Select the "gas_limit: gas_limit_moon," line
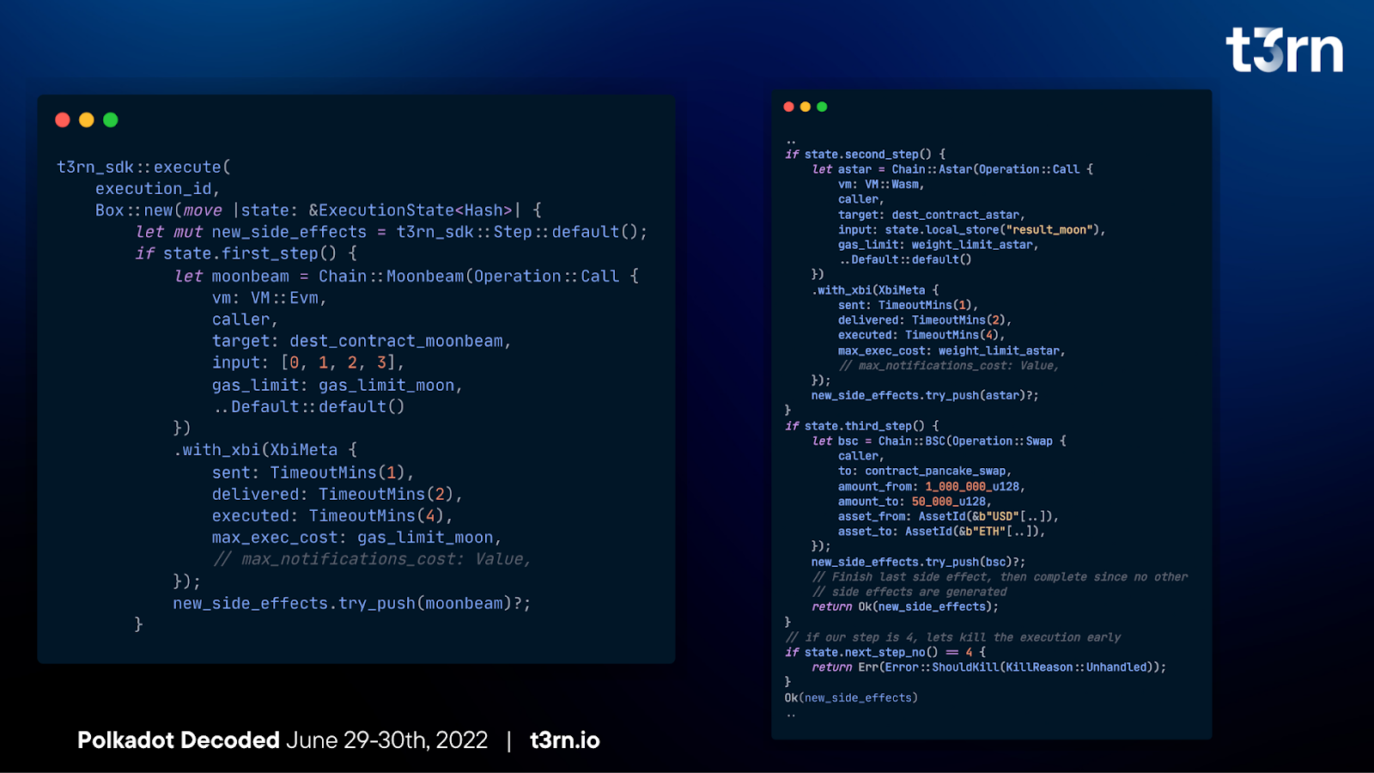The width and height of the screenshot is (1374, 773). (x=337, y=386)
